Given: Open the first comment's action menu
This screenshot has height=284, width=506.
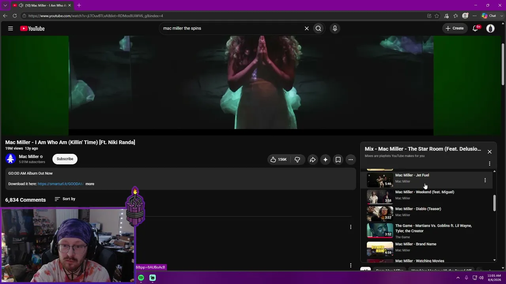Looking at the screenshot, I should 351,227.
